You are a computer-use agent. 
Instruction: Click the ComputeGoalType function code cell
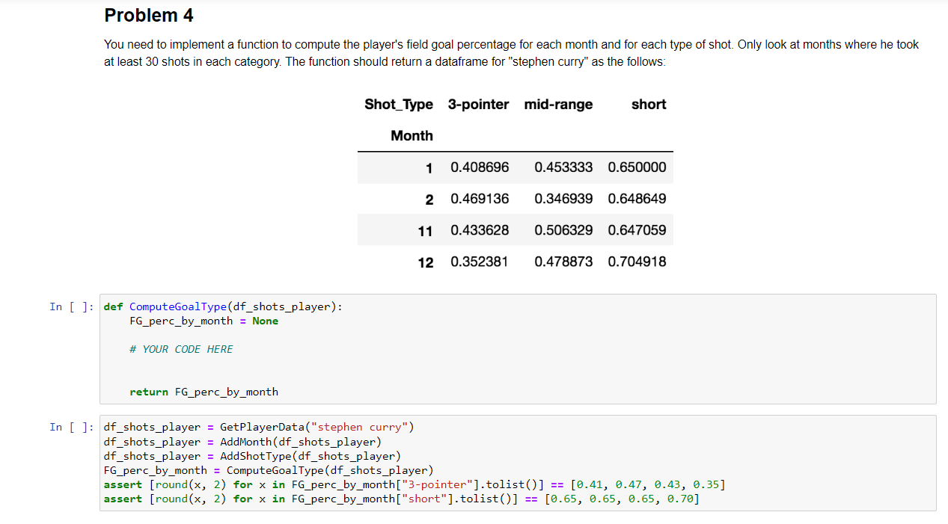click(517, 349)
